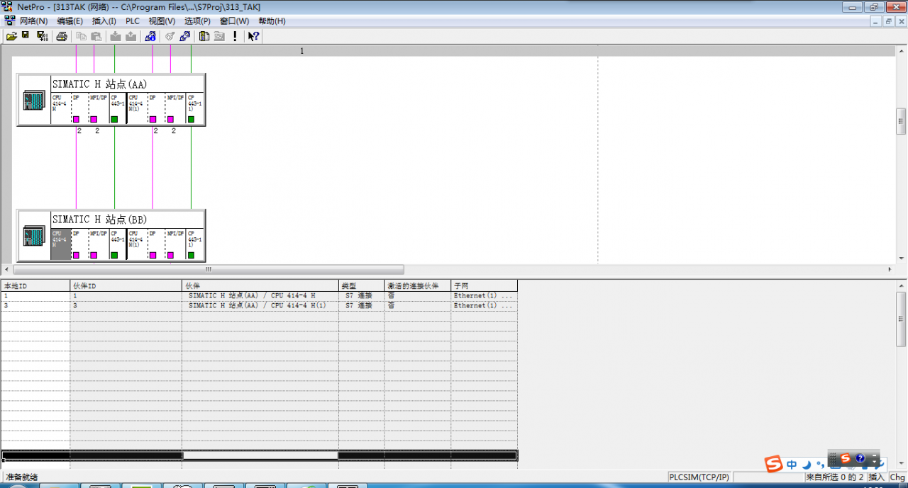Screen dimensions: 908x488
Task: Click the SIMATIC H 站点(AA) station title
Action: pos(99,84)
